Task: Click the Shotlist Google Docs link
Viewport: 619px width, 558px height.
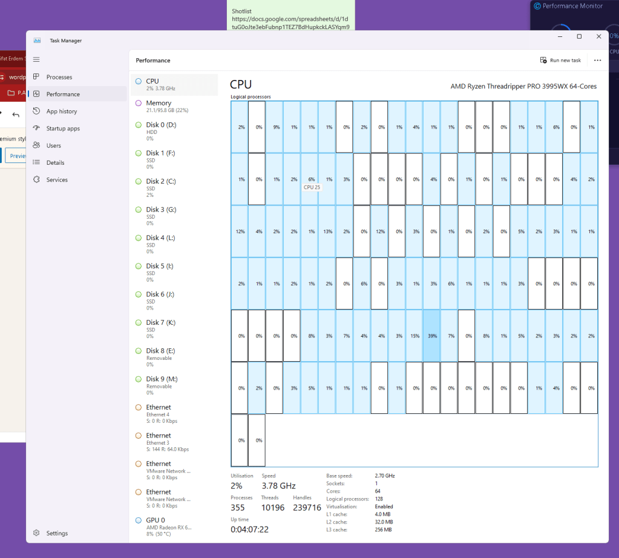Action: point(290,23)
